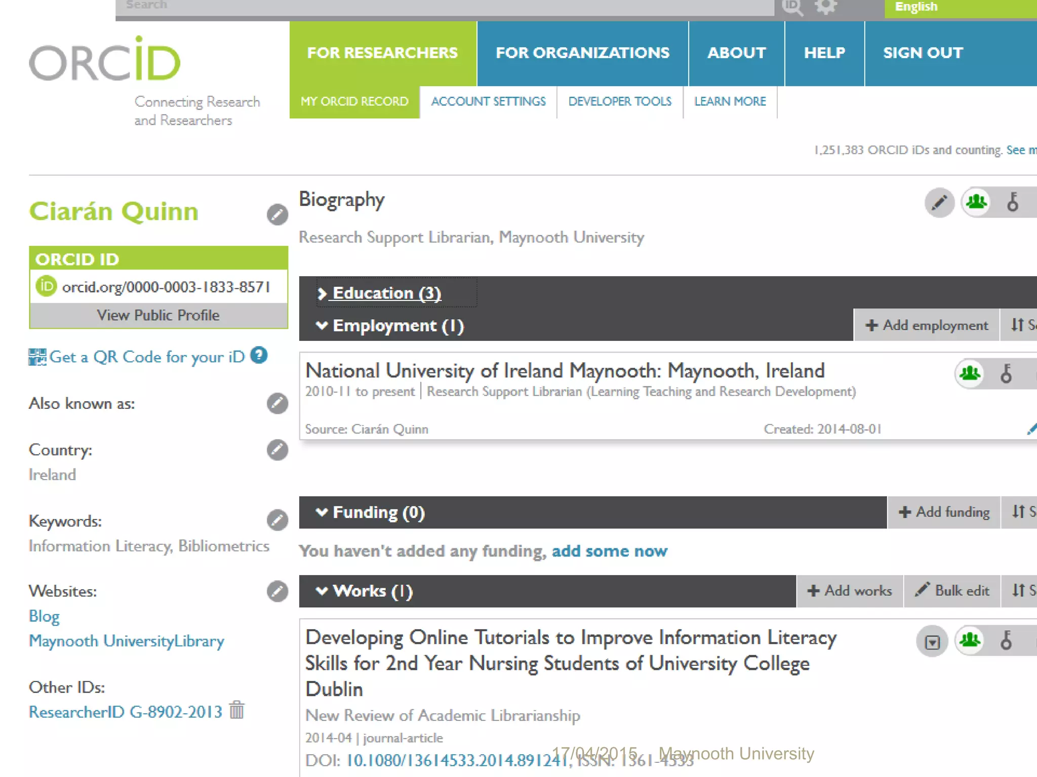Click Add employment button
Screen dimensions: 1037x777
pos(927,325)
